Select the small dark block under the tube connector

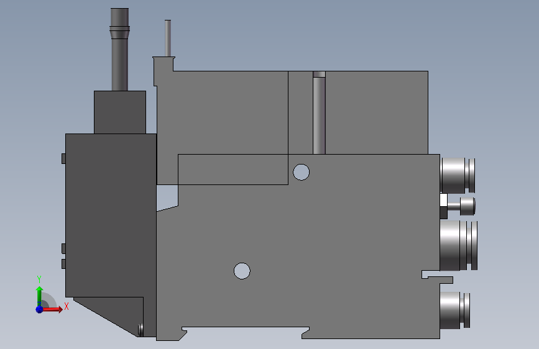coord(120,112)
